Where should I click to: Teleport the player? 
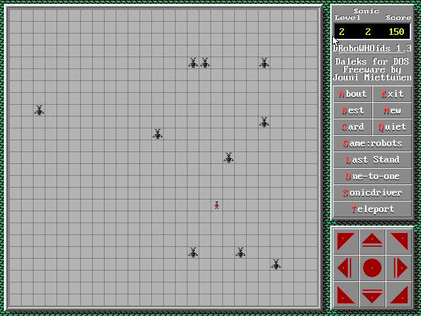pyautogui.click(x=372, y=209)
